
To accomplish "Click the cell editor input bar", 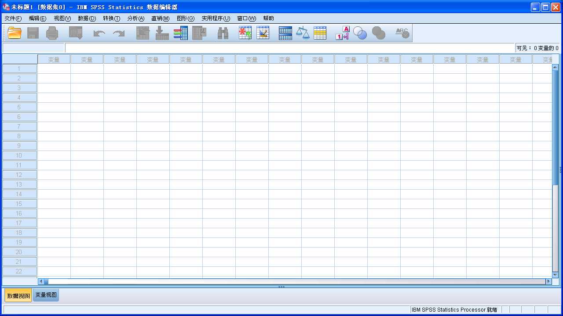I will 290,48.
